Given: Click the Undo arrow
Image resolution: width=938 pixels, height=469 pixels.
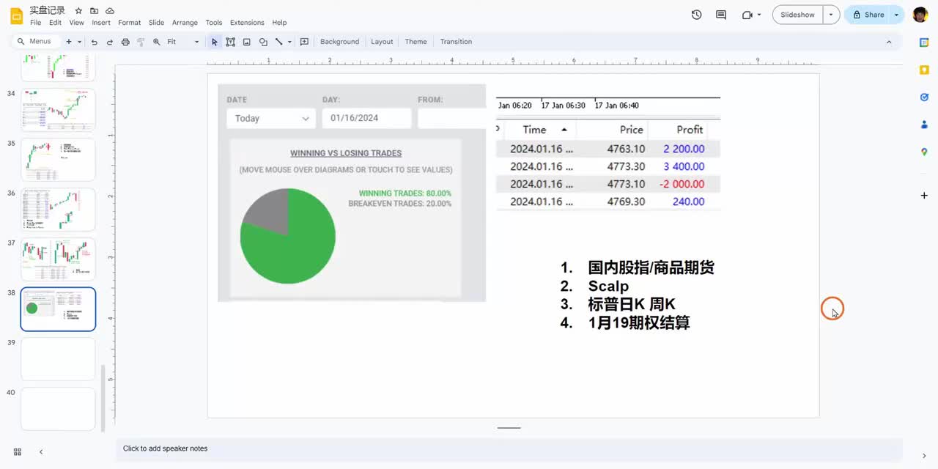Looking at the screenshot, I should point(94,42).
